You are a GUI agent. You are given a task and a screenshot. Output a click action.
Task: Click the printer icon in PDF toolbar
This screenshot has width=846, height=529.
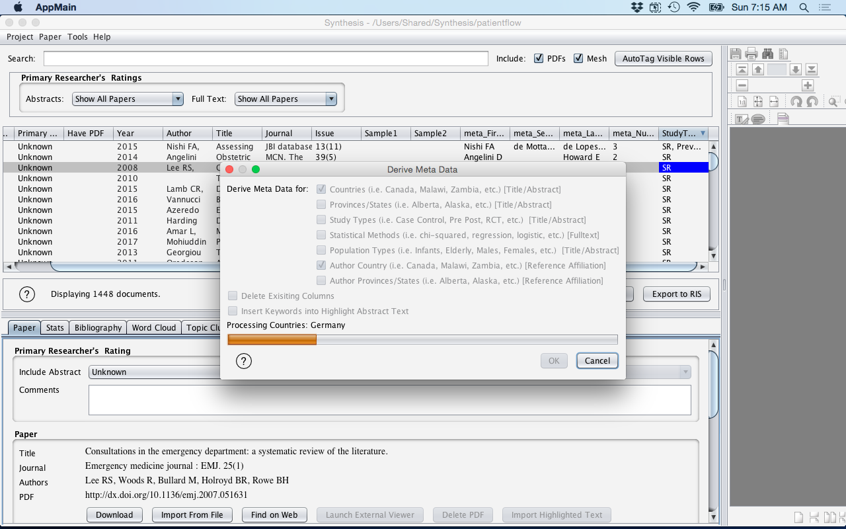click(751, 54)
